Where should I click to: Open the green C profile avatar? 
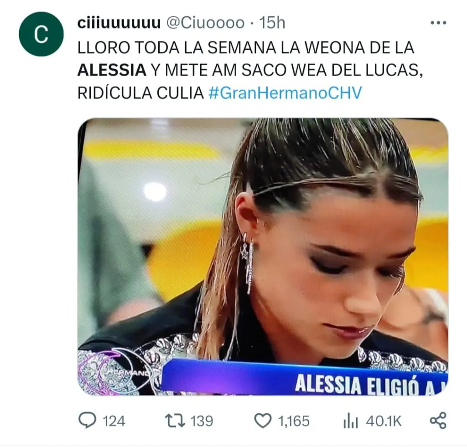(x=41, y=34)
